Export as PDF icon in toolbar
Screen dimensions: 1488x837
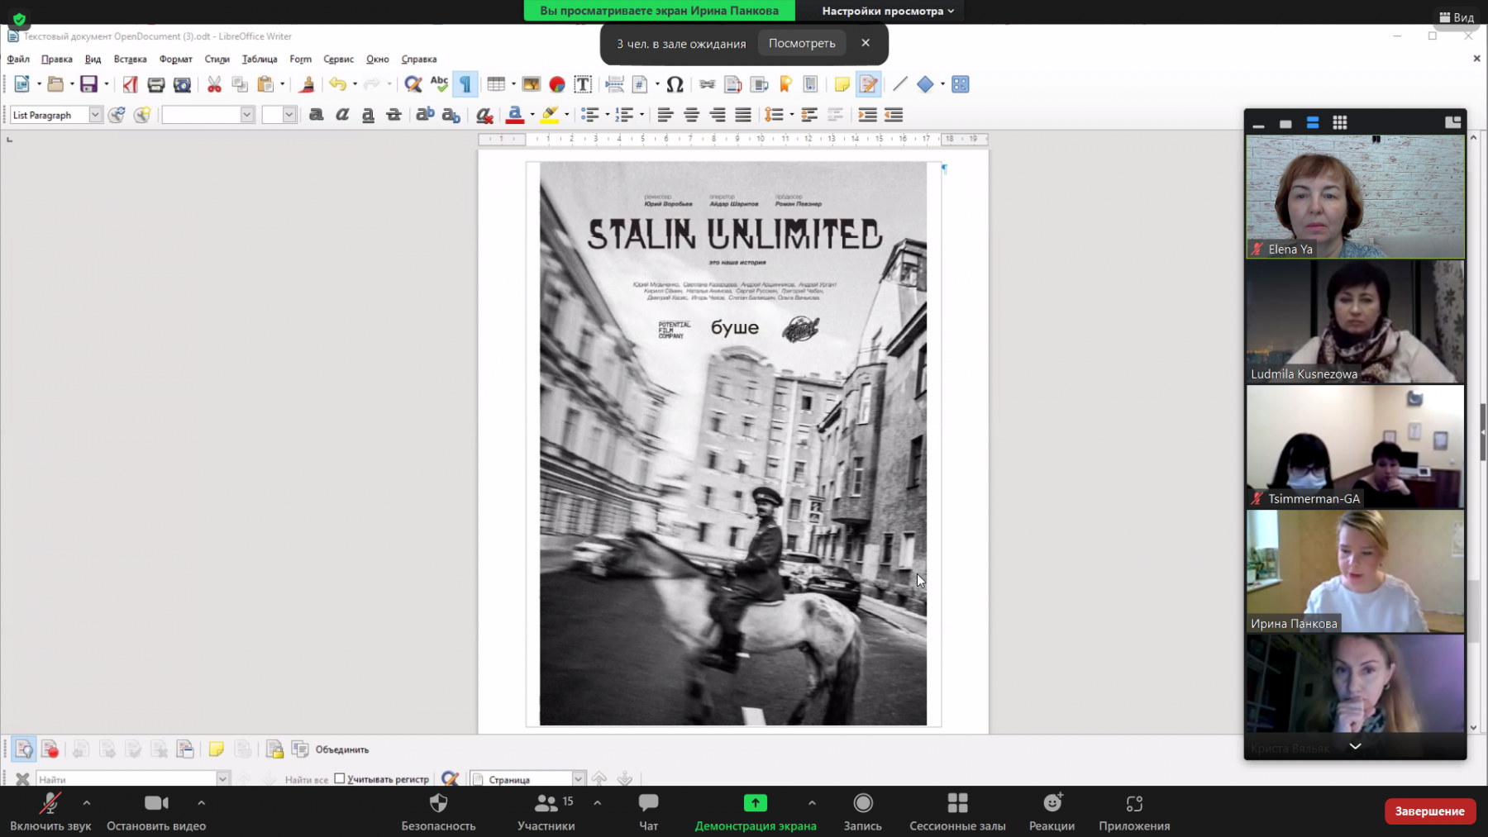pyautogui.click(x=130, y=84)
